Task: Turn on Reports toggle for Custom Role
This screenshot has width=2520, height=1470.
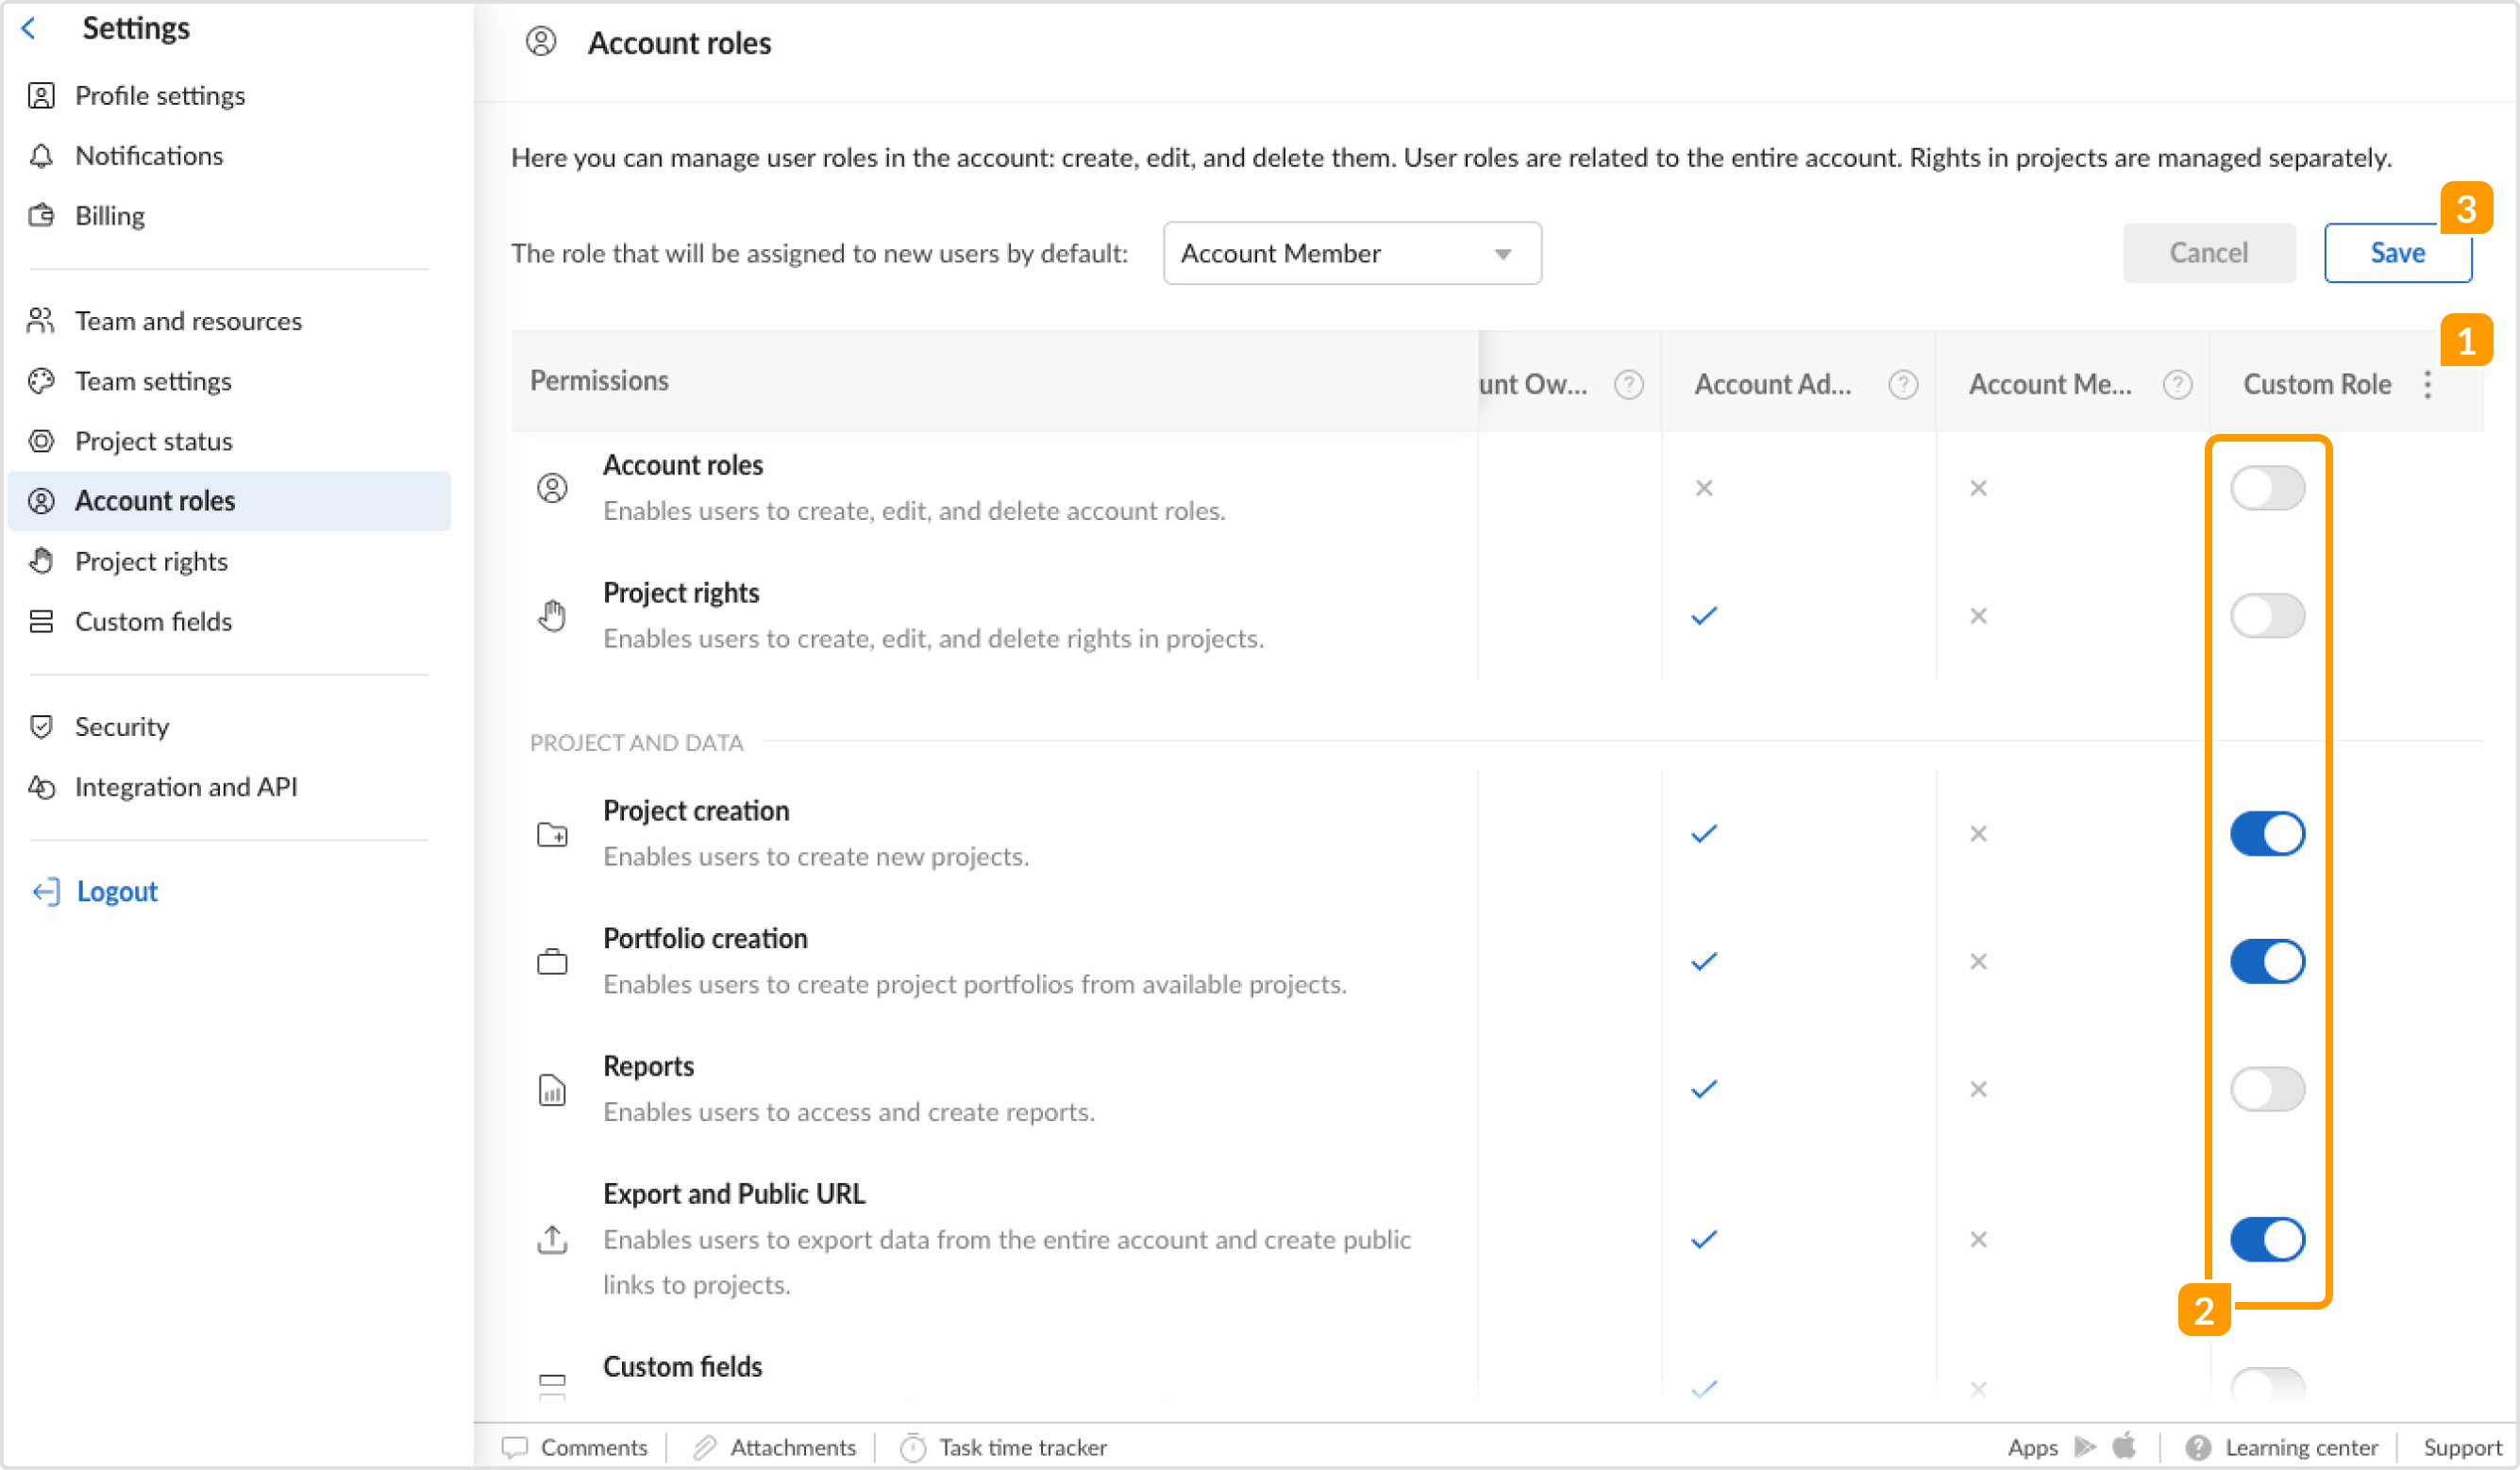Action: [2267, 1089]
